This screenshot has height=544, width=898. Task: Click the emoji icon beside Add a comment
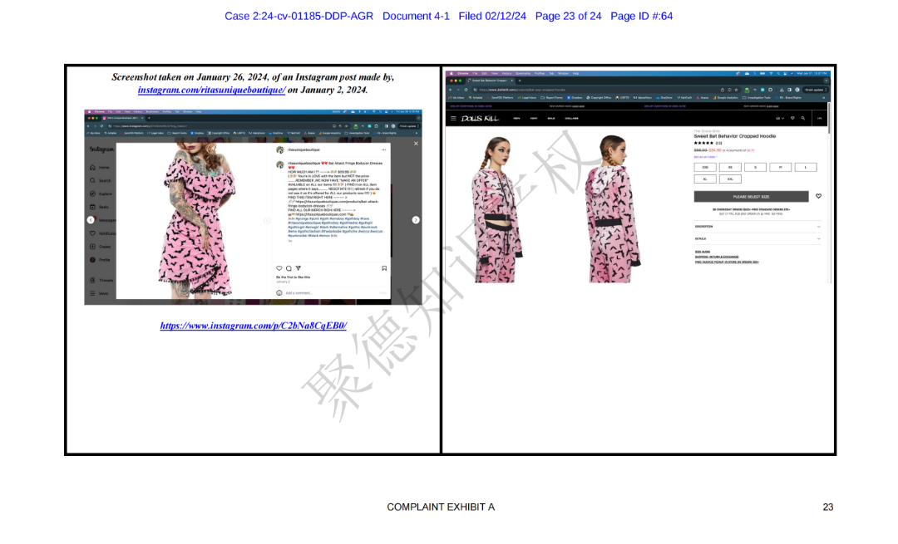pos(279,293)
